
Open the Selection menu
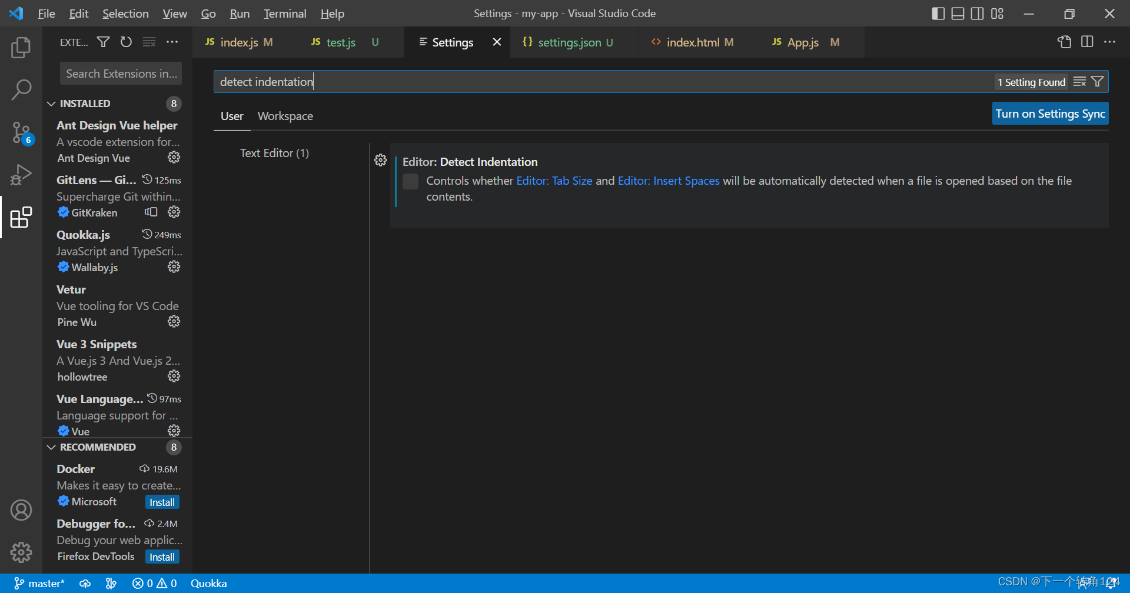125,14
